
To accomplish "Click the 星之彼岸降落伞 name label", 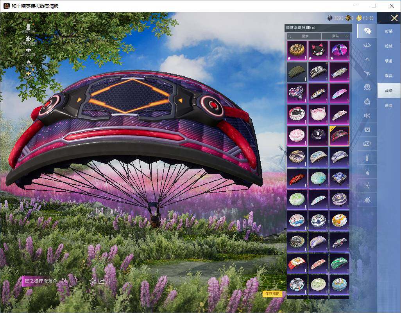I will [x=41, y=281].
